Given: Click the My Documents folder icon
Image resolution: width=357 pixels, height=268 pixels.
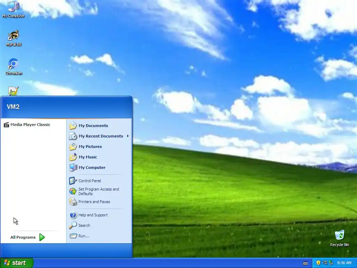Looking at the screenshot, I should (73, 126).
